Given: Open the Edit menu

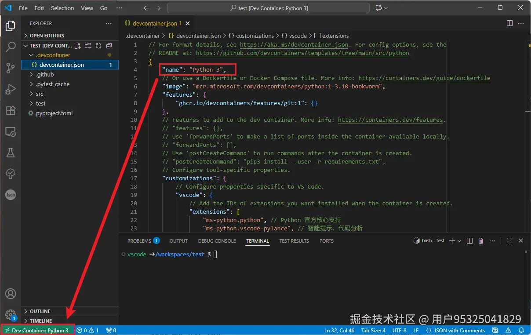Looking at the screenshot, I should pyautogui.click(x=39, y=8).
